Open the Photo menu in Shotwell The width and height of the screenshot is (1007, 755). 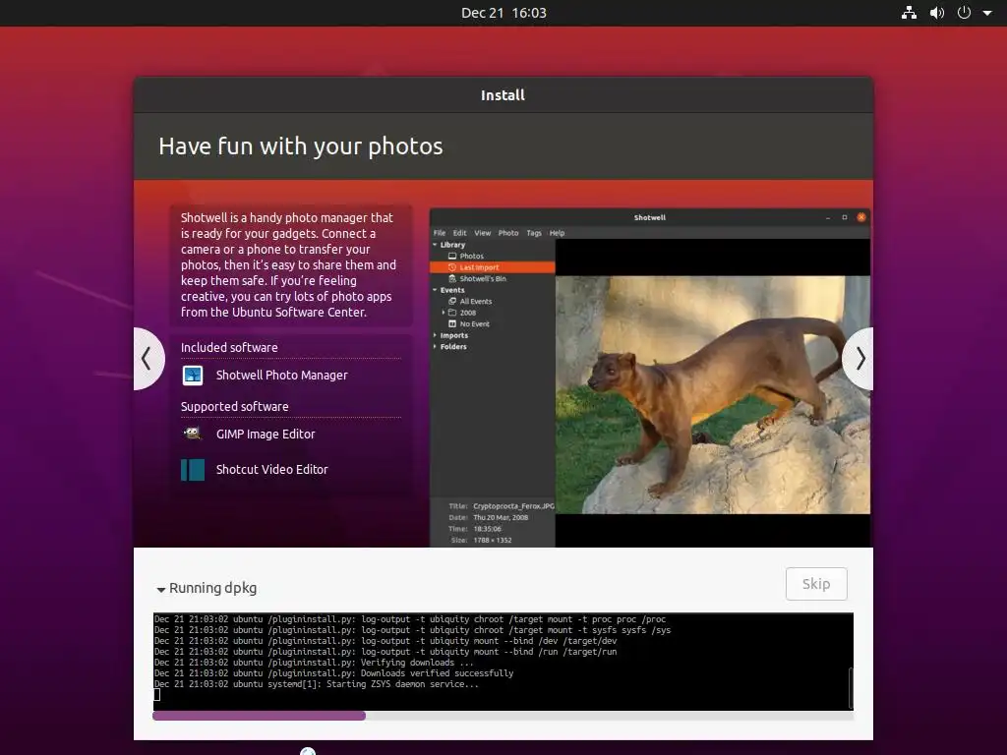tap(508, 233)
